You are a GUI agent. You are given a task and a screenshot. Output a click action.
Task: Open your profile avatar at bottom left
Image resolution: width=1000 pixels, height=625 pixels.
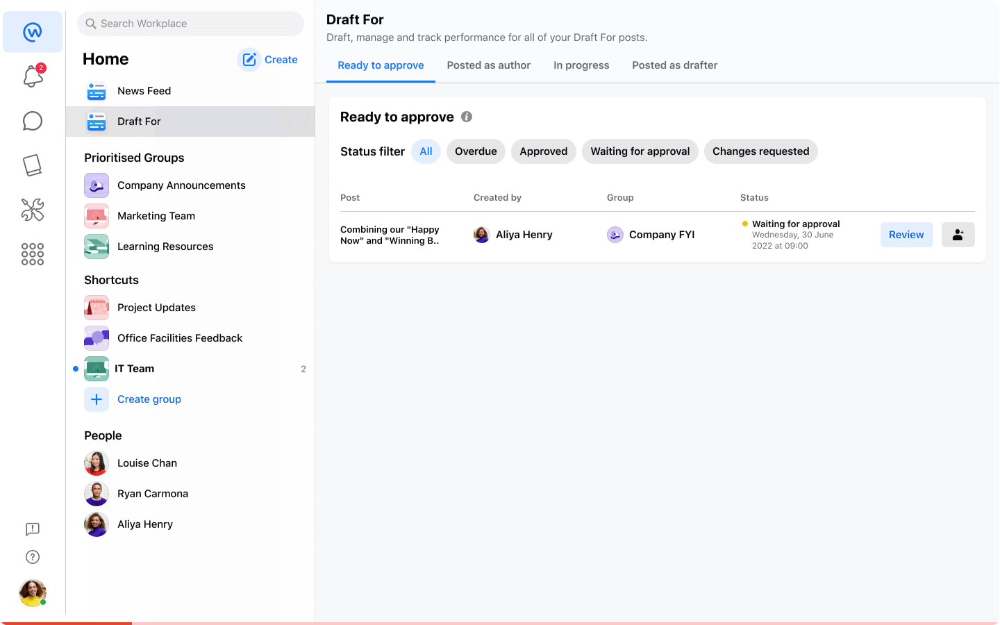coord(32,592)
